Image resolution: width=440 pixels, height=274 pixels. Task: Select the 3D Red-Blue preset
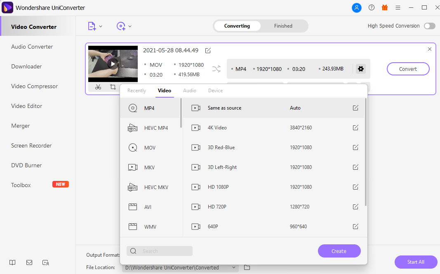[x=273, y=148]
